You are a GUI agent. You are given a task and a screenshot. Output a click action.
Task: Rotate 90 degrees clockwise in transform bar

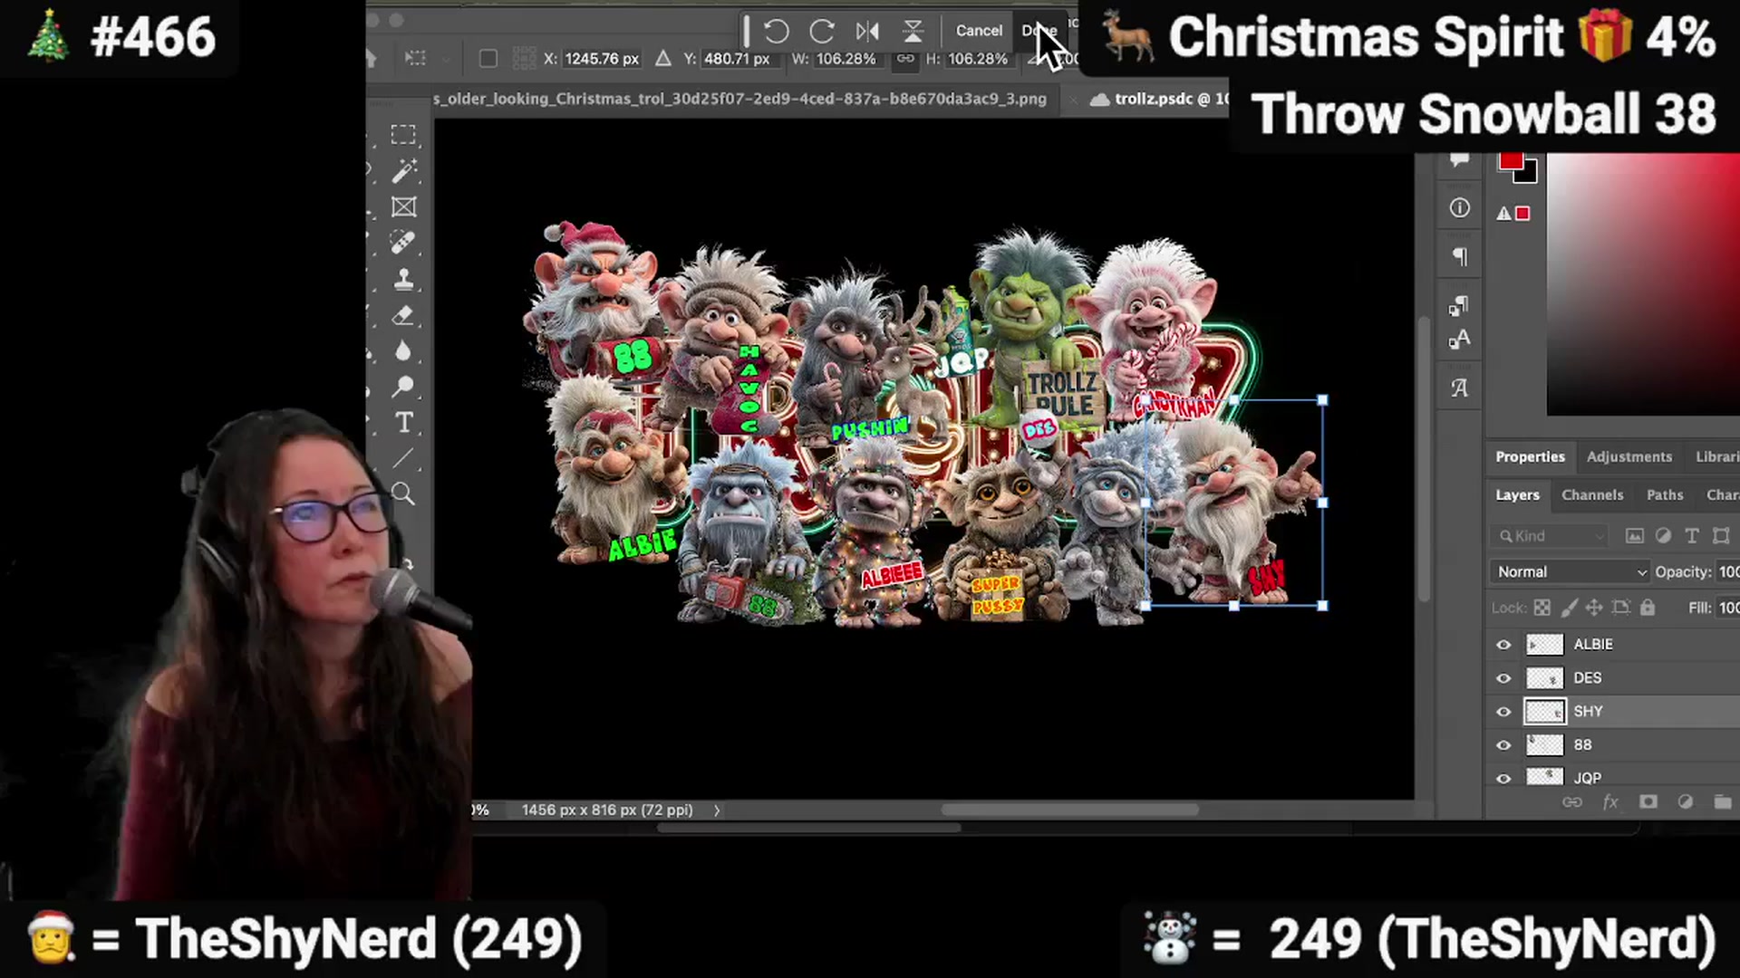(x=822, y=31)
